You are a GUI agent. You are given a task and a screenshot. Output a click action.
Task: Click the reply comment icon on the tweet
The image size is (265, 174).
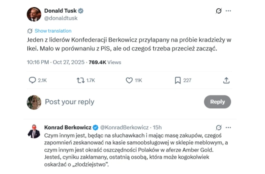(32, 80)
